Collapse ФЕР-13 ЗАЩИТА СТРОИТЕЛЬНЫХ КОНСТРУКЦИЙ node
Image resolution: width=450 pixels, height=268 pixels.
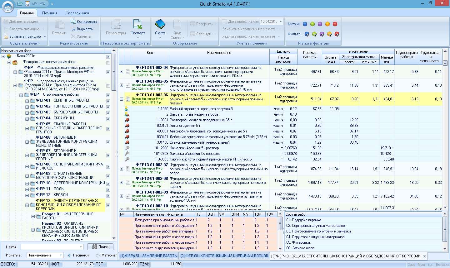pyautogui.click(x=27, y=205)
